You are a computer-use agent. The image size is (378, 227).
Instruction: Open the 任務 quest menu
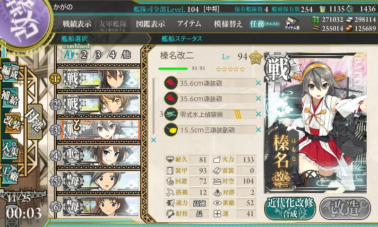265,24
